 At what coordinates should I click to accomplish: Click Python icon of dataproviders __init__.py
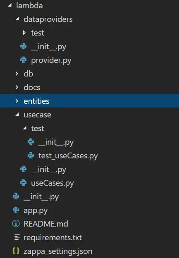coord(24,46)
